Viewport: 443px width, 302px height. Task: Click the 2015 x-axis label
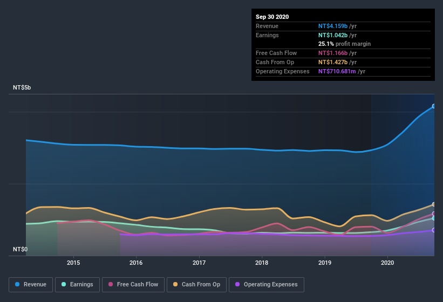coord(73,263)
